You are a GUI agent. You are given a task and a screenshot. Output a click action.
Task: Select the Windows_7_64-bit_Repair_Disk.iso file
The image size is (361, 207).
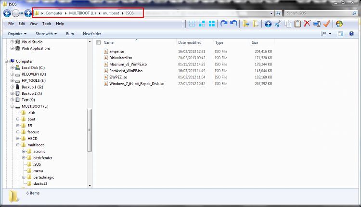(x=137, y=84)
